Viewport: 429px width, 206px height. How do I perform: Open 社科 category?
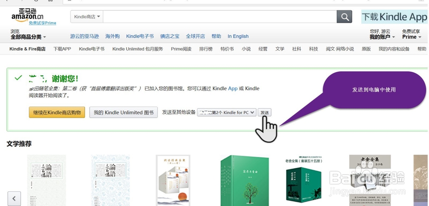296,49
